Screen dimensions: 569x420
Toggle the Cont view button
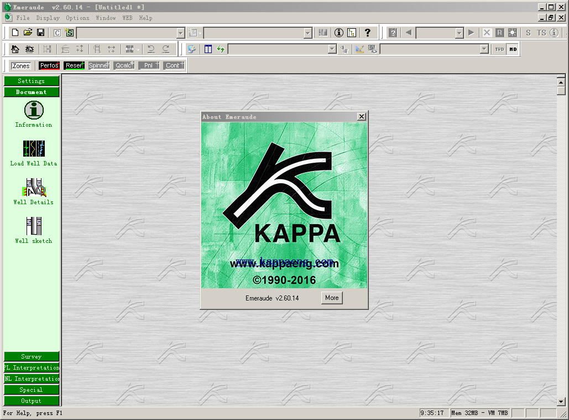click(x=174, y=65)
